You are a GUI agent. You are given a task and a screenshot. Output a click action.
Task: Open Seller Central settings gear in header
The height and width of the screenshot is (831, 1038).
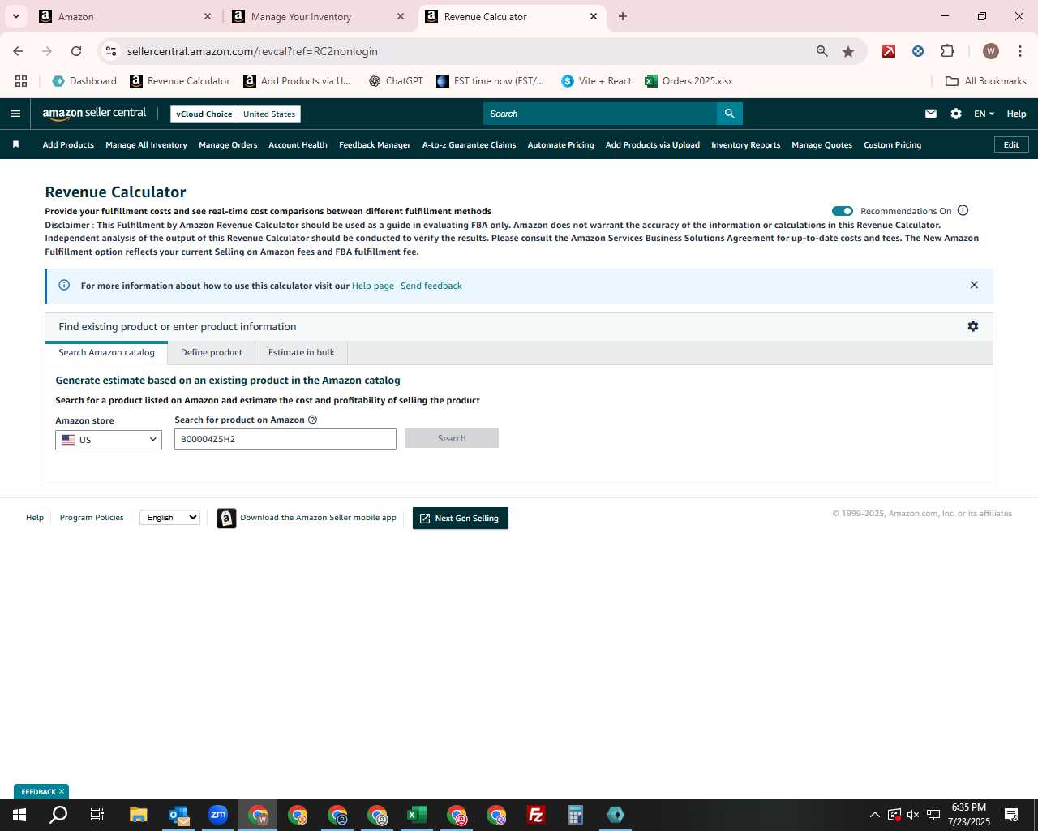956,114
